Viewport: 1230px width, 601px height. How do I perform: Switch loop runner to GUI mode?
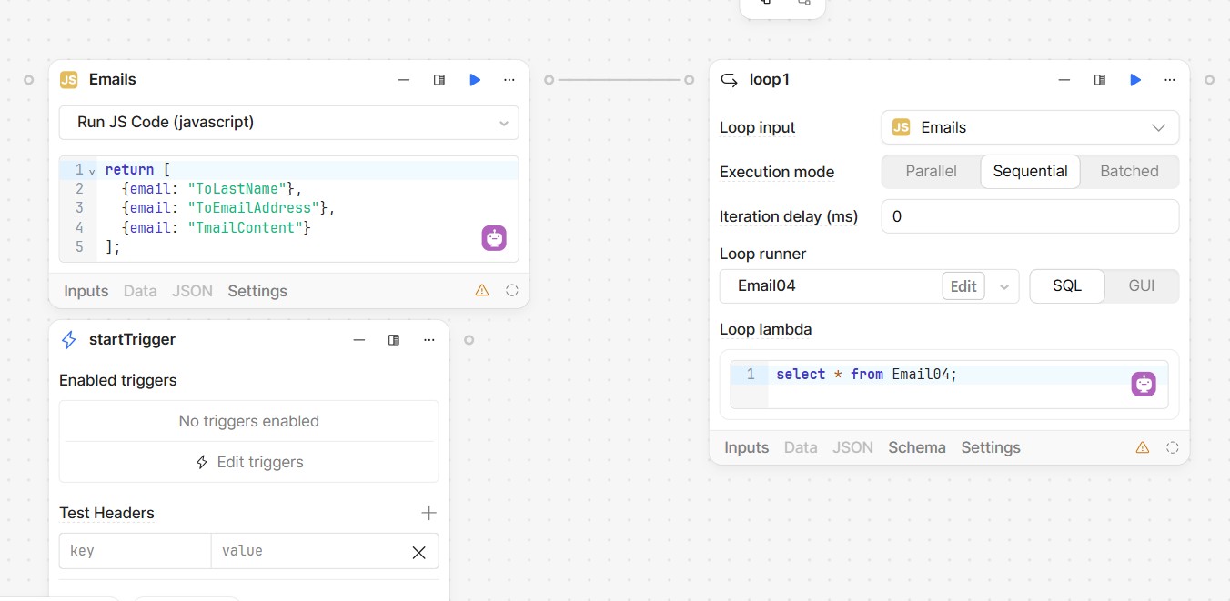coord(1141,285)
